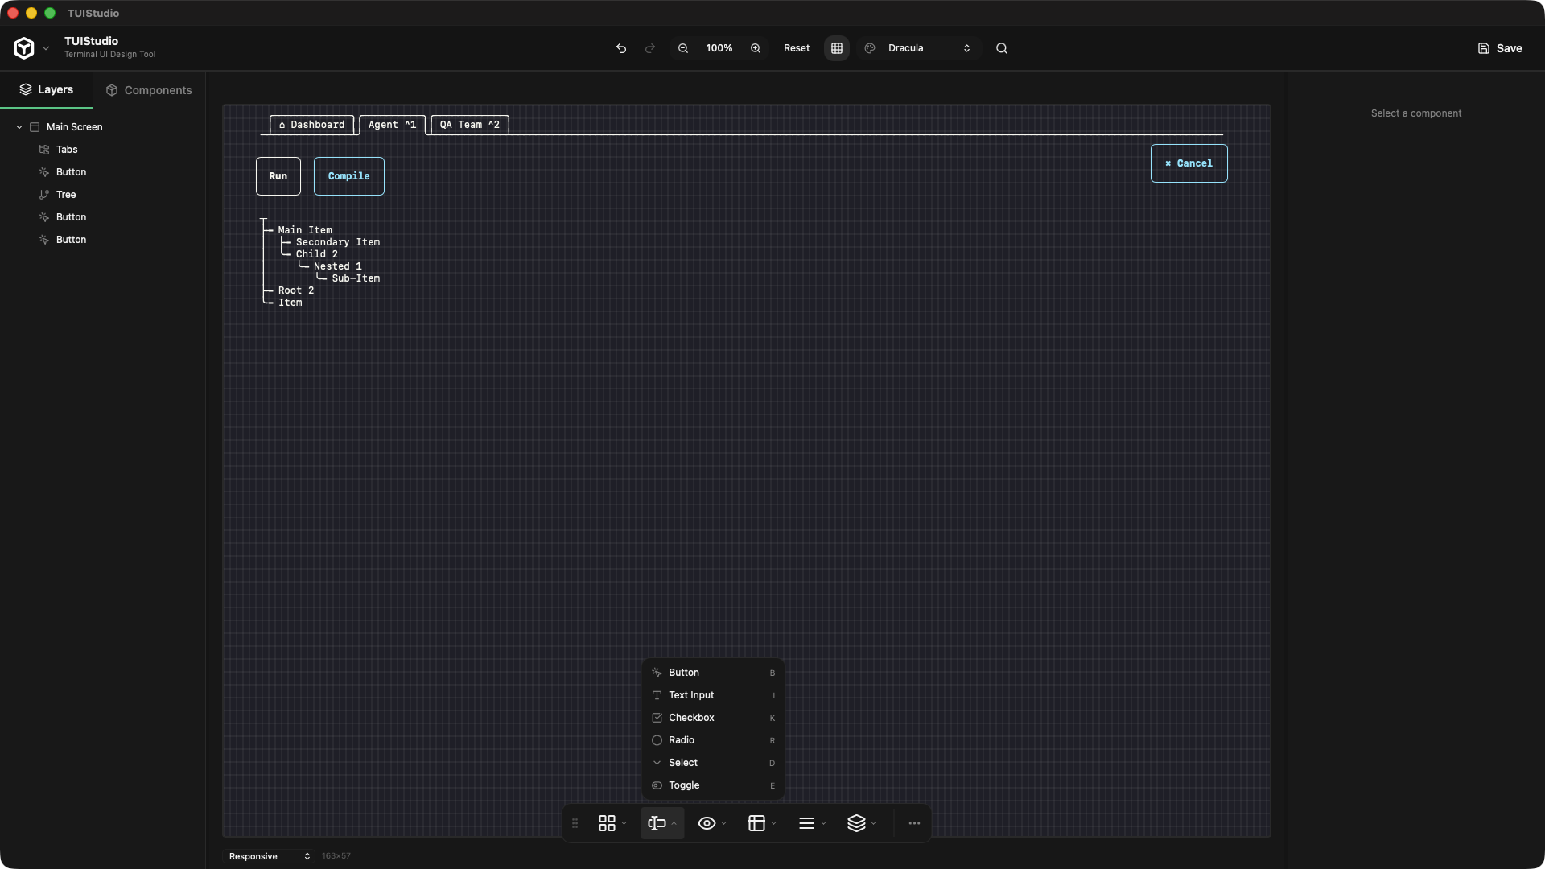Select the QA Team tab in the canvas

[469, 125]
